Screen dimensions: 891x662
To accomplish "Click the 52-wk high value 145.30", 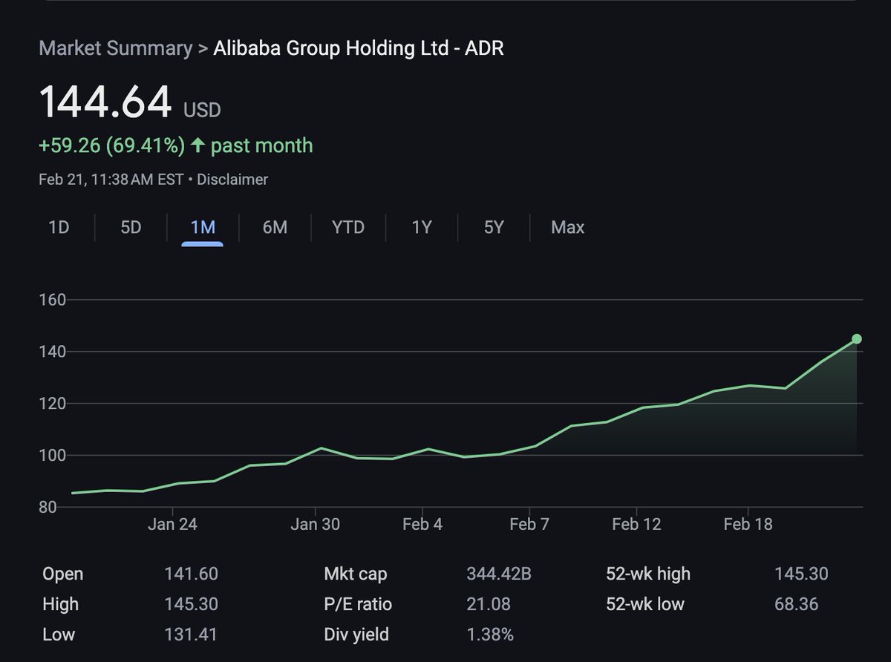I will (x=801, y=574).
